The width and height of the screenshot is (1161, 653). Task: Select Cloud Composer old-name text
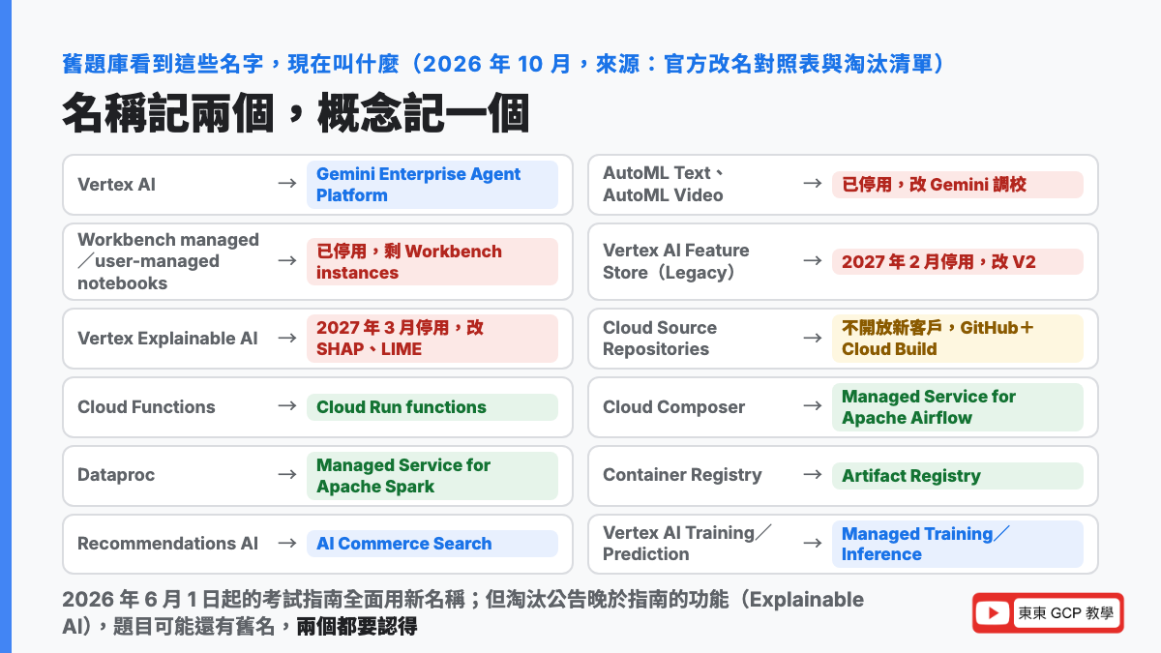[673, 407]
